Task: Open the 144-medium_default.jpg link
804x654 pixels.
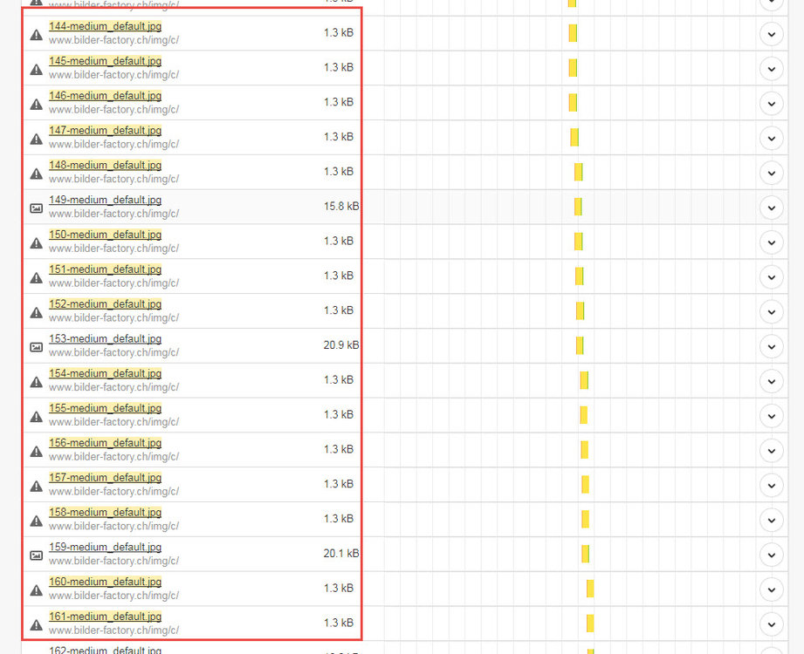Action: 105,26
